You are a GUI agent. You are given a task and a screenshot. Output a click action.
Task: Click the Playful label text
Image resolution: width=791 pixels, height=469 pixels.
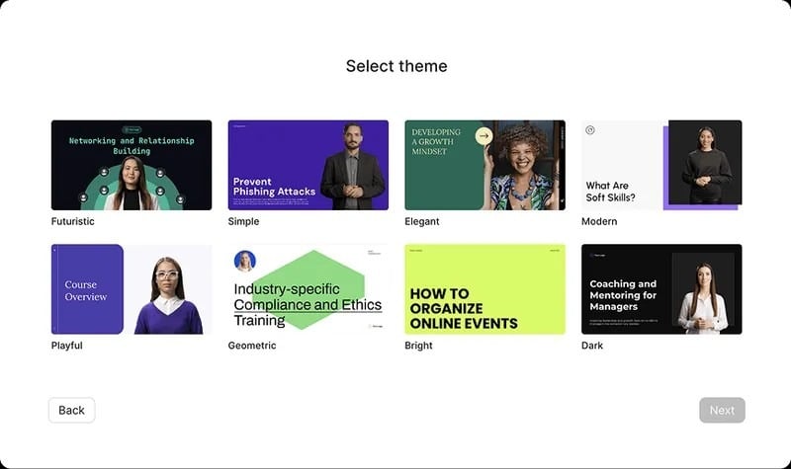pyautogui.click(x=67, y=346)
